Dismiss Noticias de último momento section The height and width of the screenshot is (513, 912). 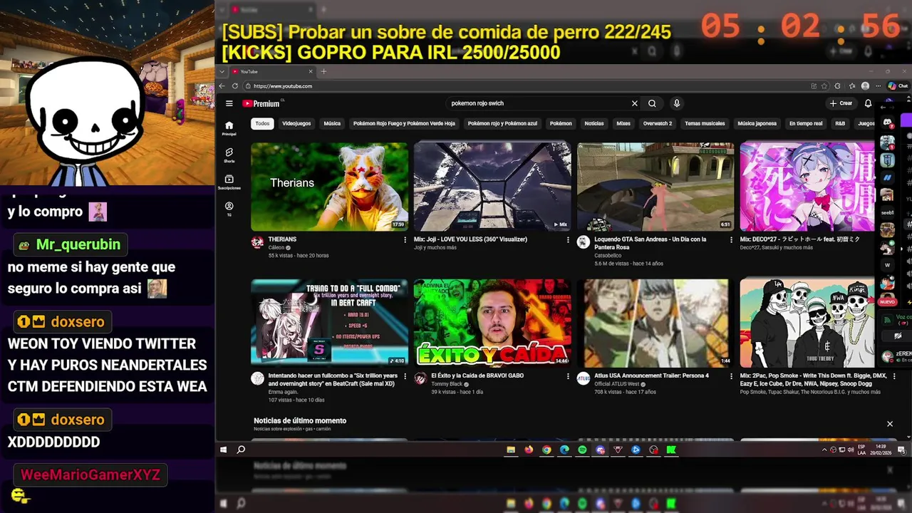pos(889,424)
